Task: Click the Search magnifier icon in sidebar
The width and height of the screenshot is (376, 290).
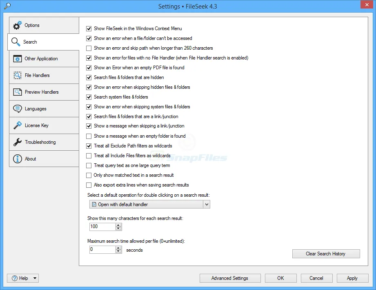Action: click(16, 42)
